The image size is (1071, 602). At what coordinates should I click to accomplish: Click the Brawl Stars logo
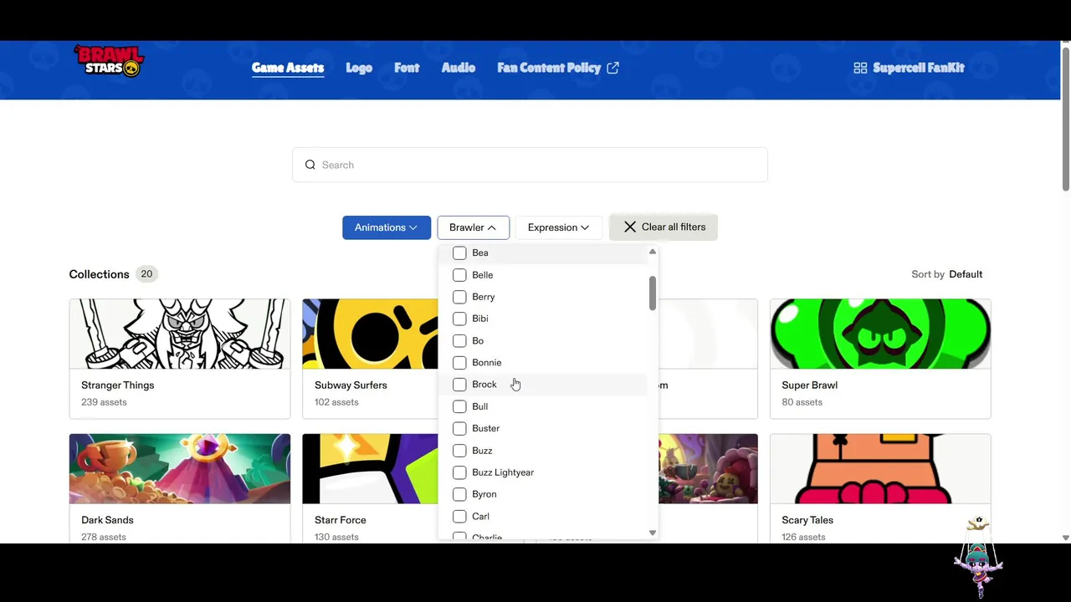(110, 61)
